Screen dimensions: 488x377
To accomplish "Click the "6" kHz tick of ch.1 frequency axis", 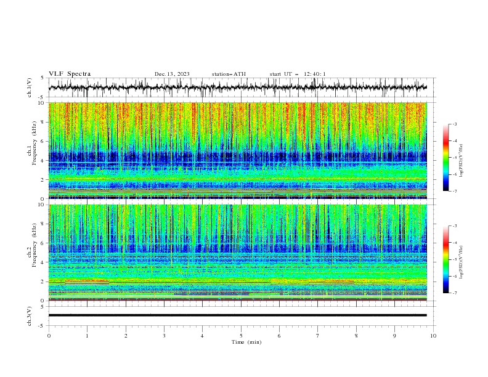I will tap(43, 141).
